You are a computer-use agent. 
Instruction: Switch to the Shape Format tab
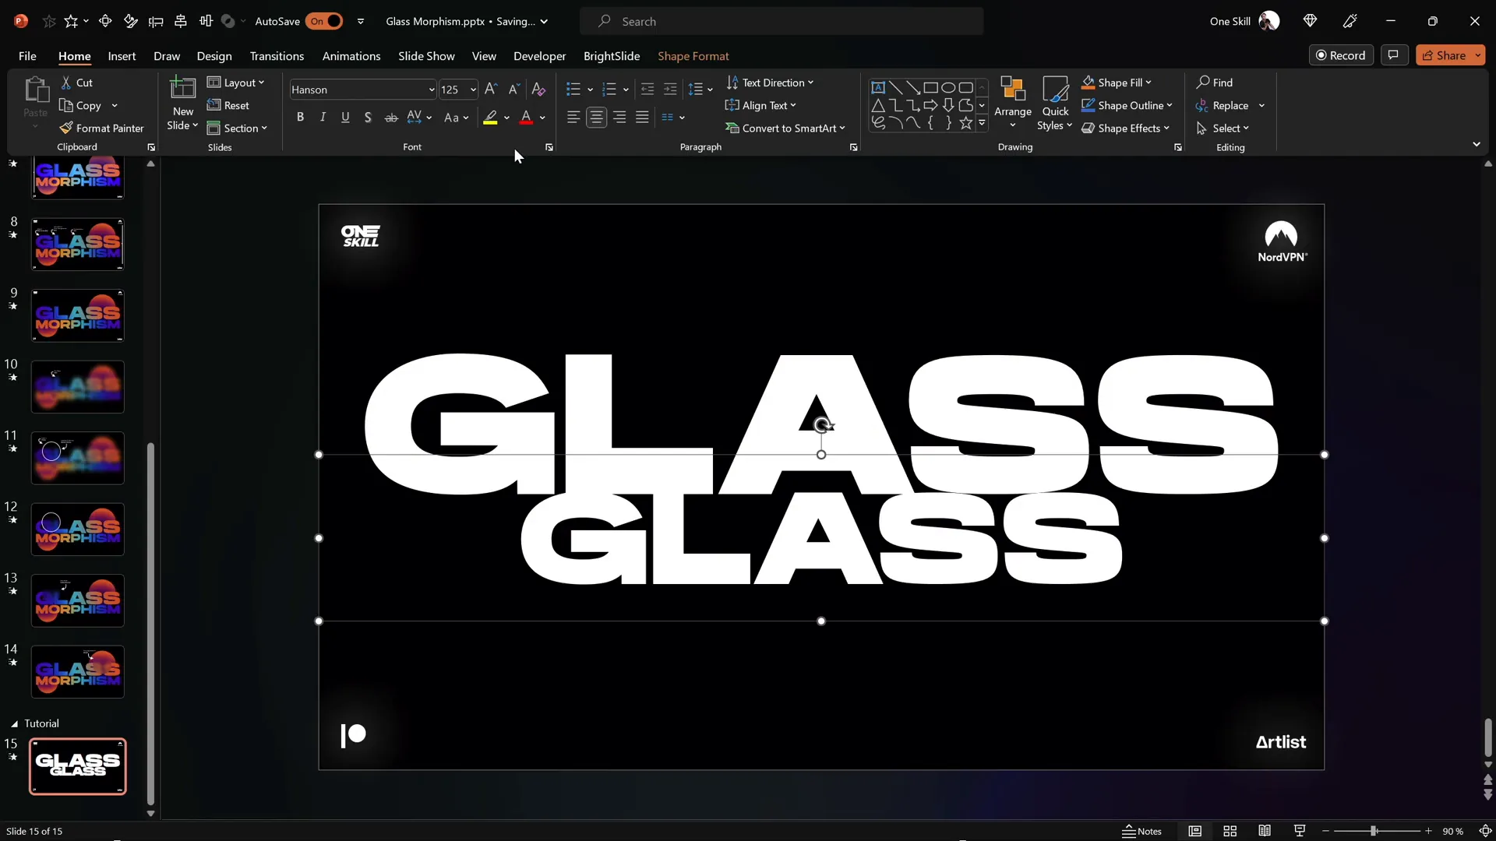[693, 56]
